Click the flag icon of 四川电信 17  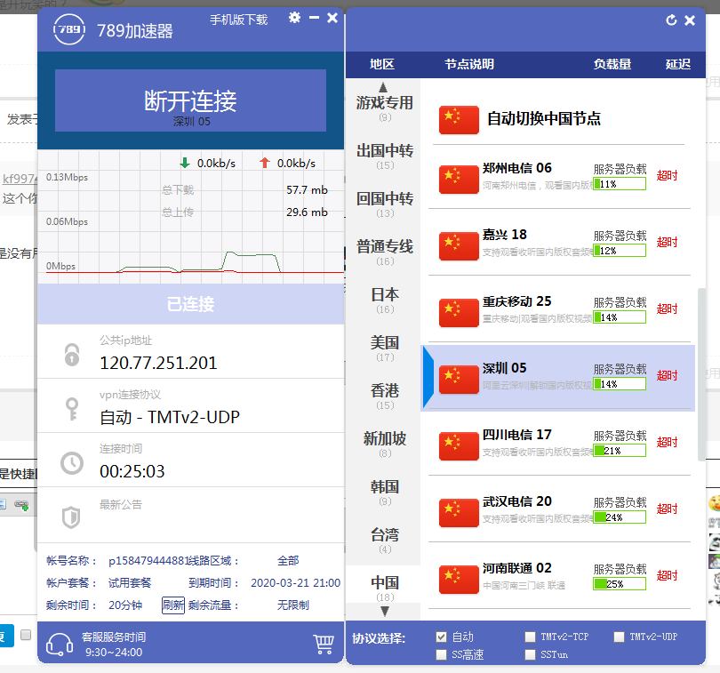pos(459,446)
